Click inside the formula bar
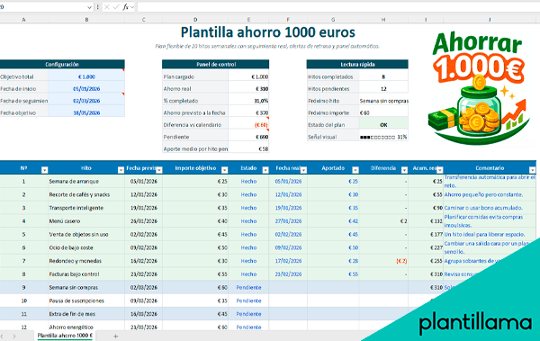Viewport: 540px width, 341px height. (x=338, y=7)
